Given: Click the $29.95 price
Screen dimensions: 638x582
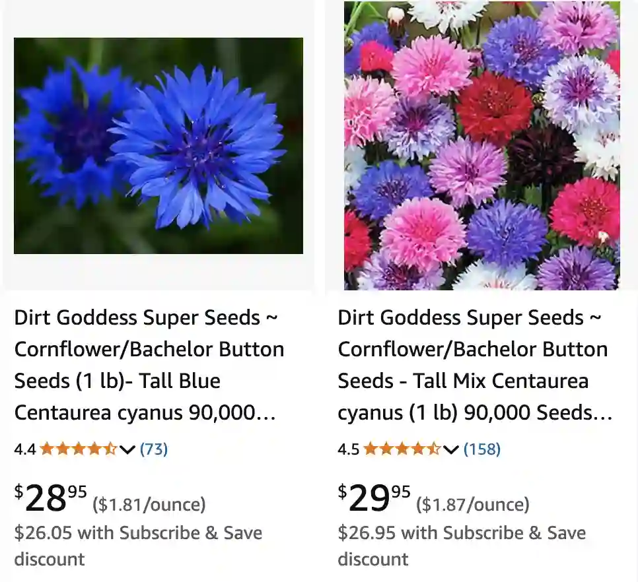Looking at the screenshot, I should (374, 498).
